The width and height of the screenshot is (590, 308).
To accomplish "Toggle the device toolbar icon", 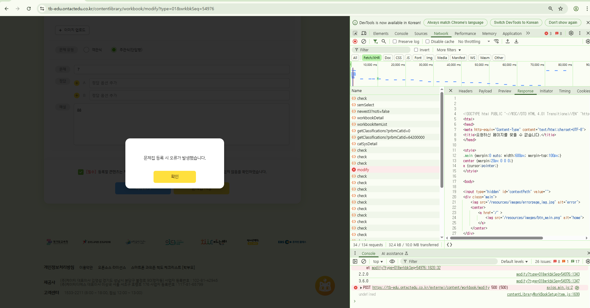I will point(364,33).
